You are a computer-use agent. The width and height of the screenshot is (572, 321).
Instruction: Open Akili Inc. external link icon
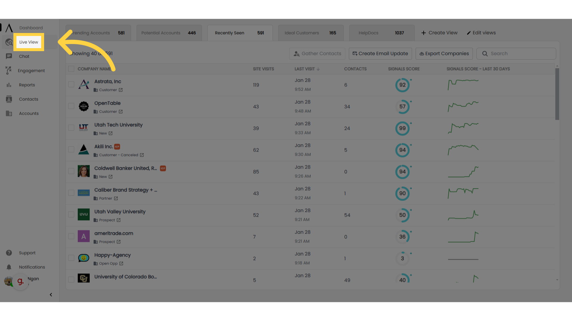click(142, 155)
